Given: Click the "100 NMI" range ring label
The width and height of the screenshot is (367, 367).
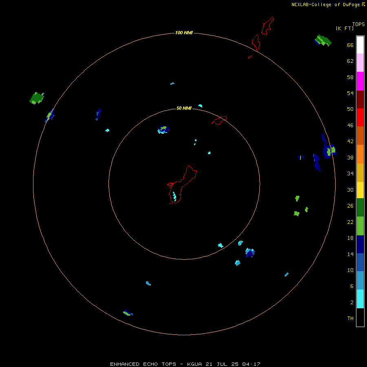Looking at the screenshot, I should (184, 33).
